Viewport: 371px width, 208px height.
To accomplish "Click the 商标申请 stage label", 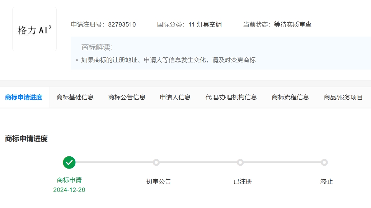I will 69,181.
